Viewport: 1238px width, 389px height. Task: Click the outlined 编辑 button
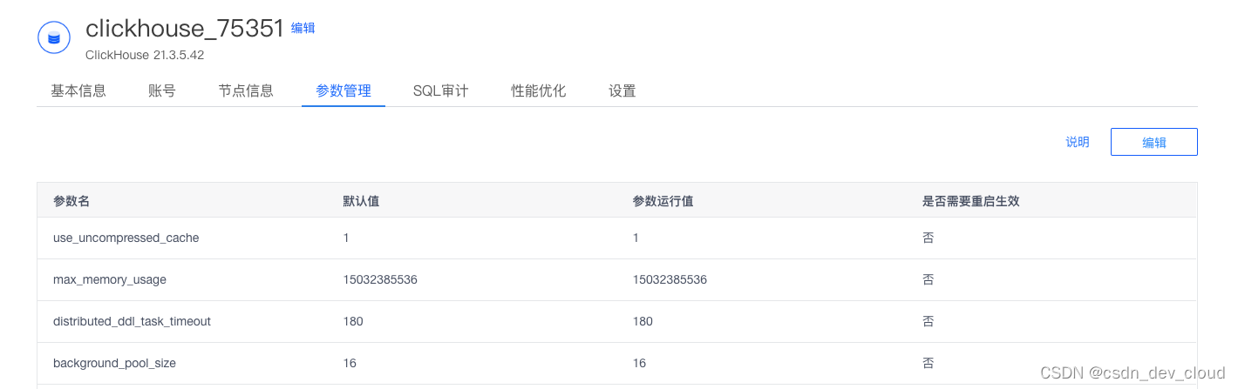click(1154, 142)
